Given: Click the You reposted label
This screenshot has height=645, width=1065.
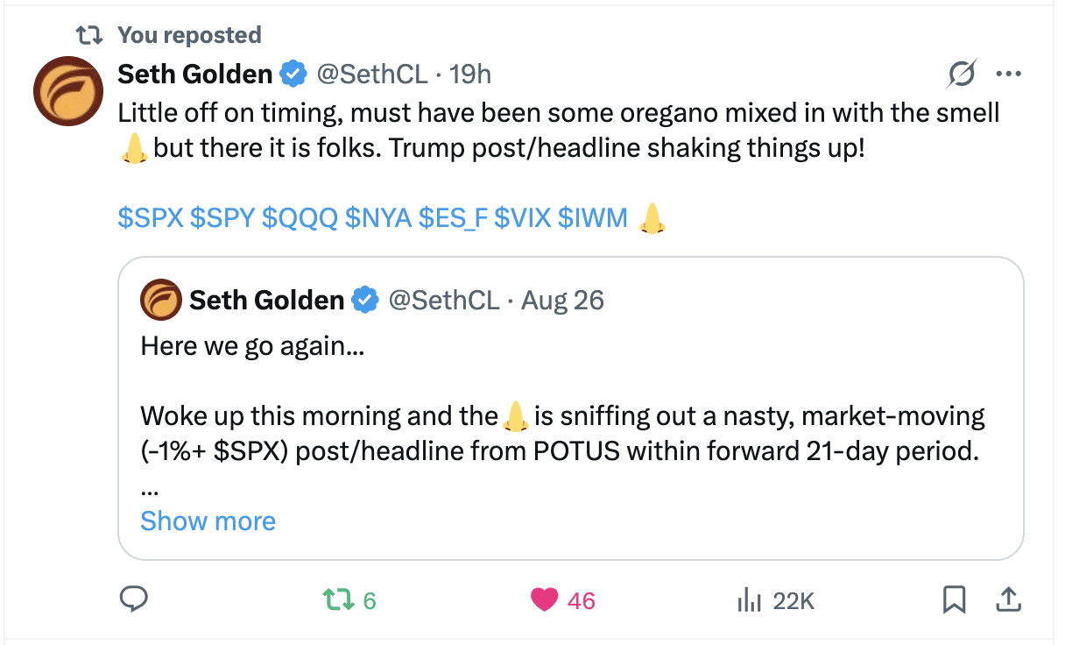Looking at the screenshot, I should [189, 35].
